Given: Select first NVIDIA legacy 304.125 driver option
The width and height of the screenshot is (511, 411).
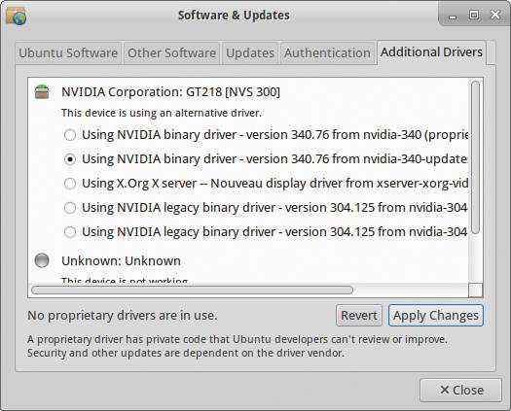Looking at the screenshot, I should [x=70, y=208].
